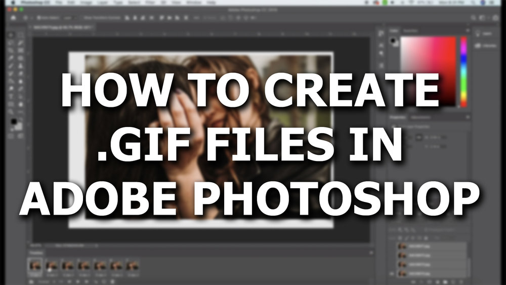Image resolution: width=506 pixels, height=285 pixels.
Task: Open the Color panel flyout menu
Action: (467, 31)
